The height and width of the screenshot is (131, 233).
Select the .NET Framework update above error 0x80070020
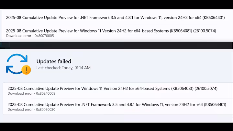(x=117, y=104)
